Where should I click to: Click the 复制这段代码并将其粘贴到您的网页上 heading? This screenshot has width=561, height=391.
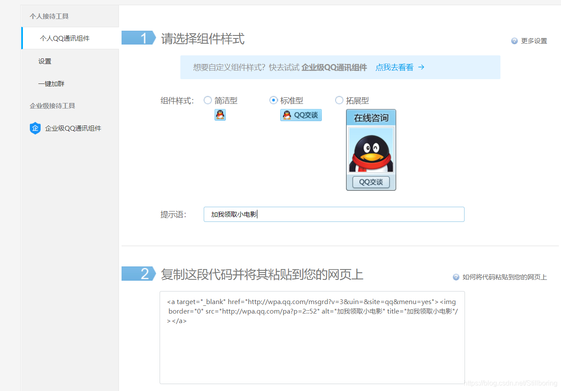pos(262,274)
